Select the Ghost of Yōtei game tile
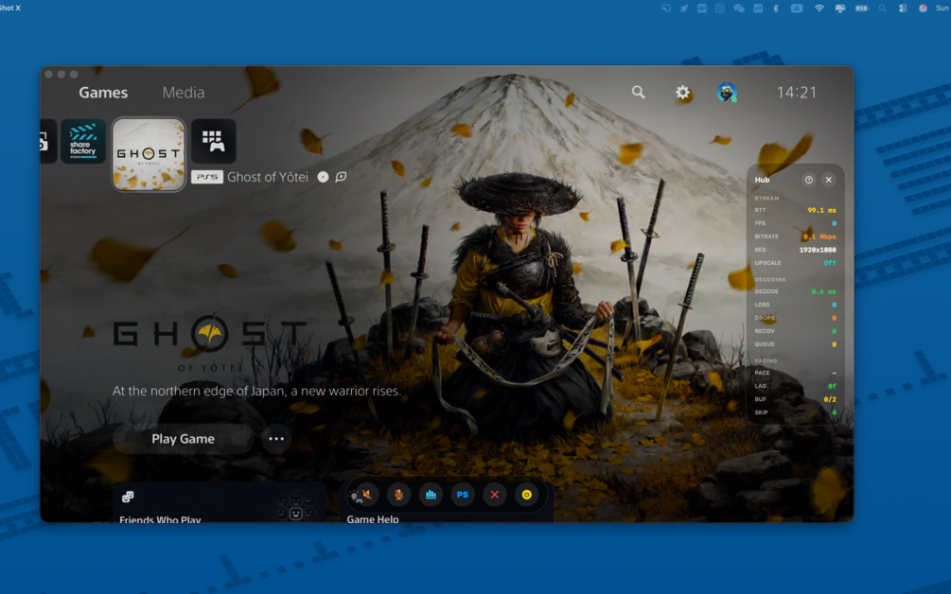Image resolution: width=951 pixels, height=594 pixels. point(149,154)
